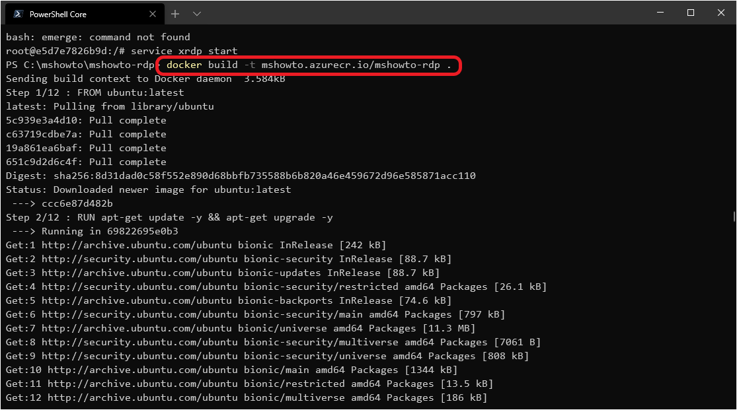Image resolution: width=737 pixels, height=410 pixels.
Task: Click the vertical scrollbar thumb
Action: (x=734, y=216)
